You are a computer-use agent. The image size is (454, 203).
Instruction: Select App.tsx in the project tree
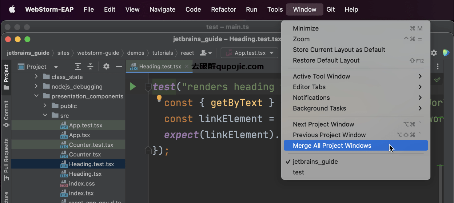click(x=68, y=135)
